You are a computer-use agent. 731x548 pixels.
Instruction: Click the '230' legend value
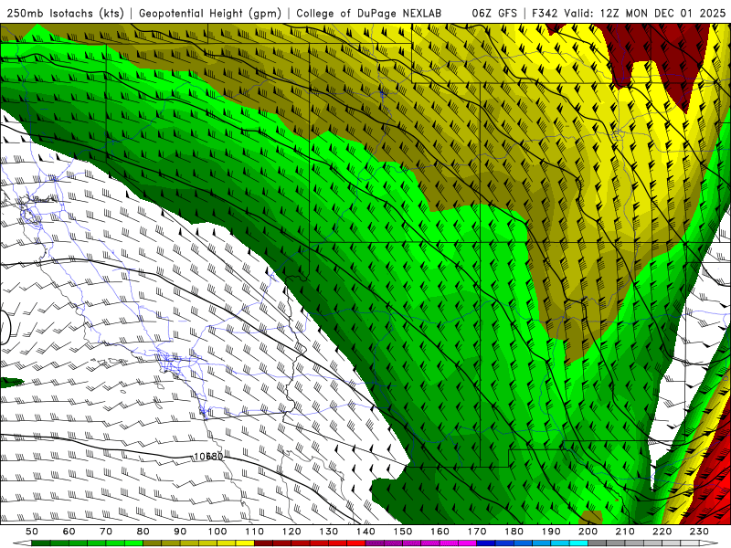[x=700, y=532]
